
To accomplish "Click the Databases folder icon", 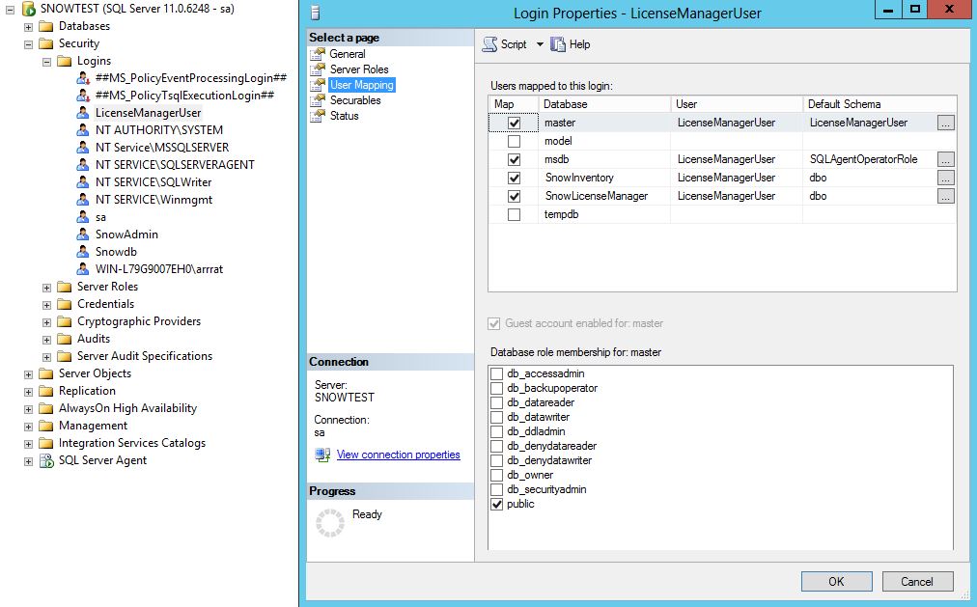I will point(45,26).
